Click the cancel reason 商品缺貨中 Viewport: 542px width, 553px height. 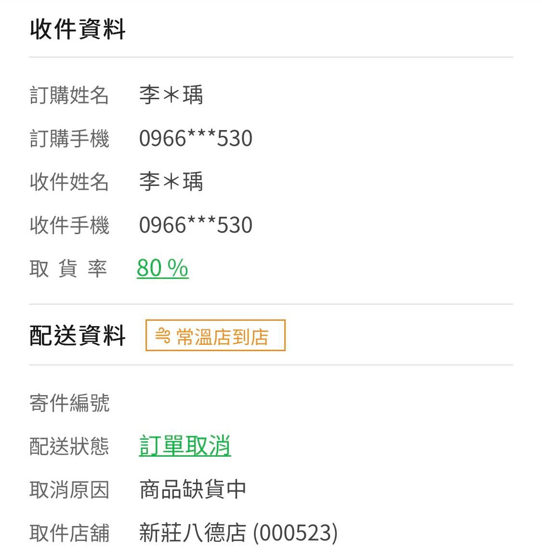click(193, 489)
